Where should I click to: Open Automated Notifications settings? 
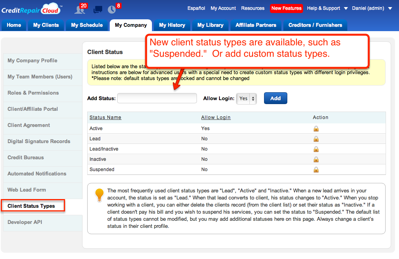tap(43, 174)
